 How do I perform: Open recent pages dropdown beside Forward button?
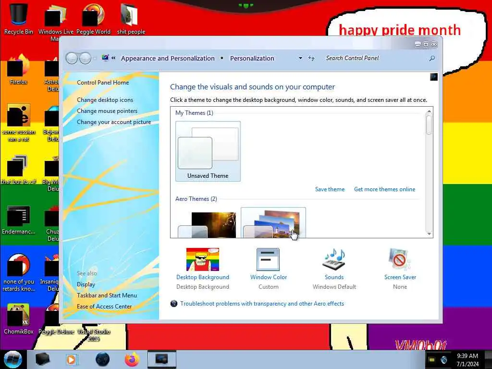95,58
